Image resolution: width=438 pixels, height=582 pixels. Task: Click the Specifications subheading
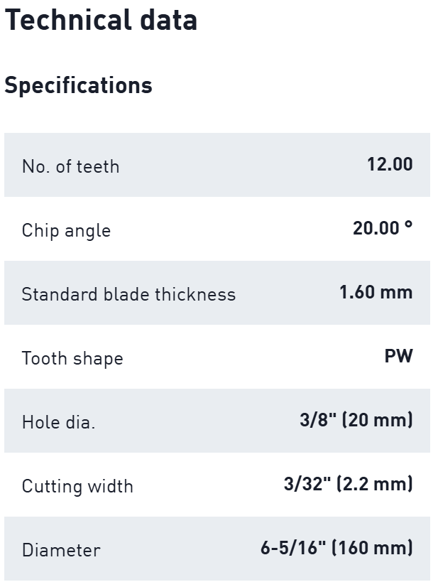[x=78, y=85]
